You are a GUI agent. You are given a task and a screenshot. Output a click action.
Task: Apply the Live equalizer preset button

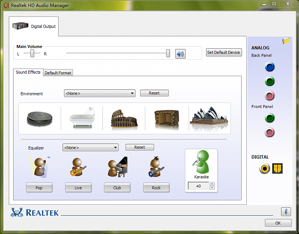78,188
